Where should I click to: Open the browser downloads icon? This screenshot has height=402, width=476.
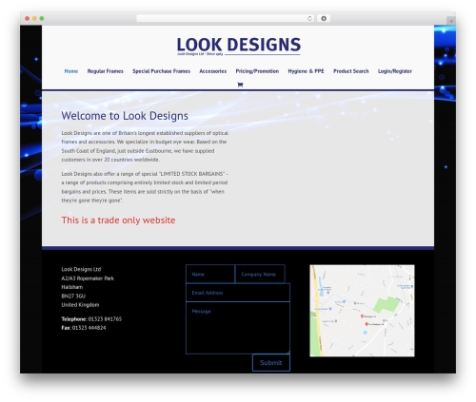[324, 18]
